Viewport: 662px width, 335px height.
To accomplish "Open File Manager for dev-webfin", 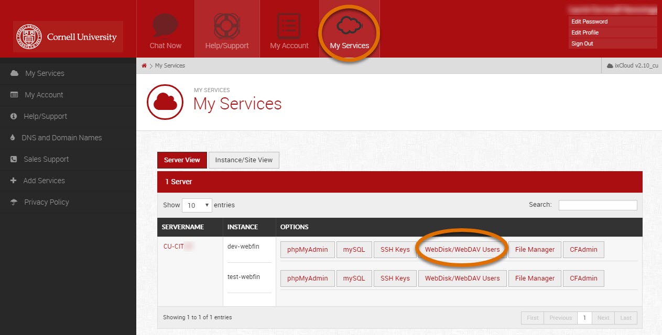I will point(535,250).
